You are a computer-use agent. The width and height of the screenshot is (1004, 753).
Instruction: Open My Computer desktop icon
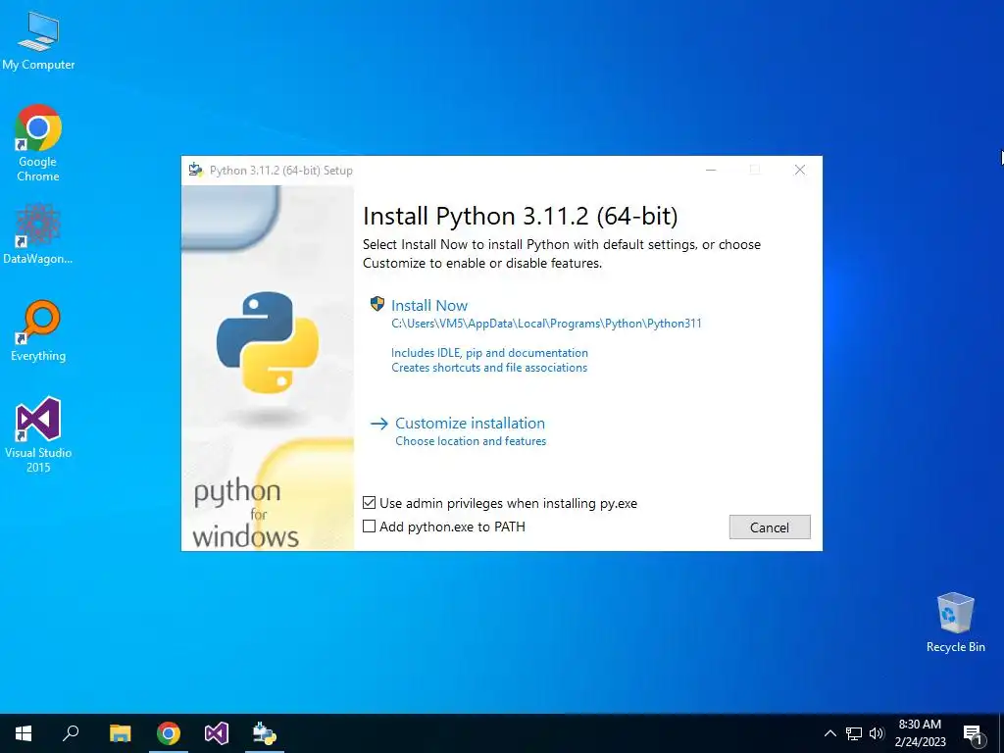pyautogui.click(x=38, y=41)
